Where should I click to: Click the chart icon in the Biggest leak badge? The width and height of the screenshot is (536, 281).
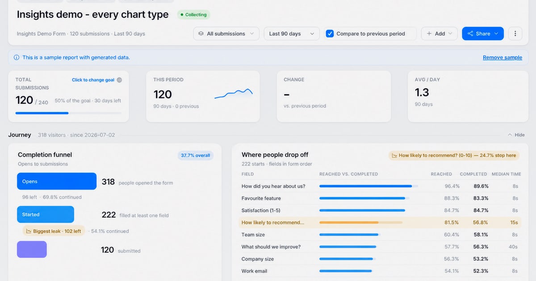point(29,231)
